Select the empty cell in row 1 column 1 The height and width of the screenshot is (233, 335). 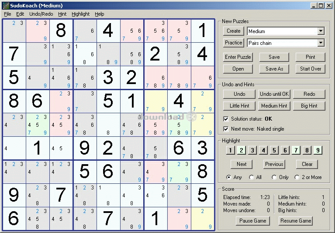(14, 30)
